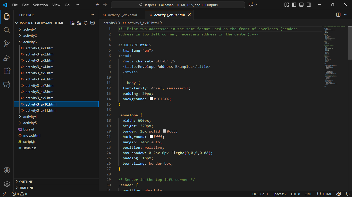Open the Source Control view

[7, 44]
